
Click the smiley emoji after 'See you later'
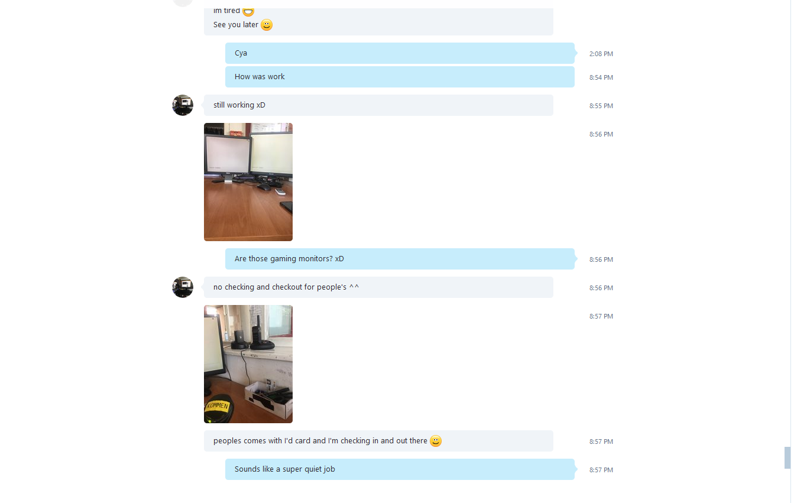(x=267, y=25)
